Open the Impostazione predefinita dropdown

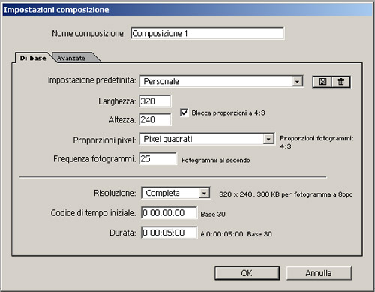[221, 81]
